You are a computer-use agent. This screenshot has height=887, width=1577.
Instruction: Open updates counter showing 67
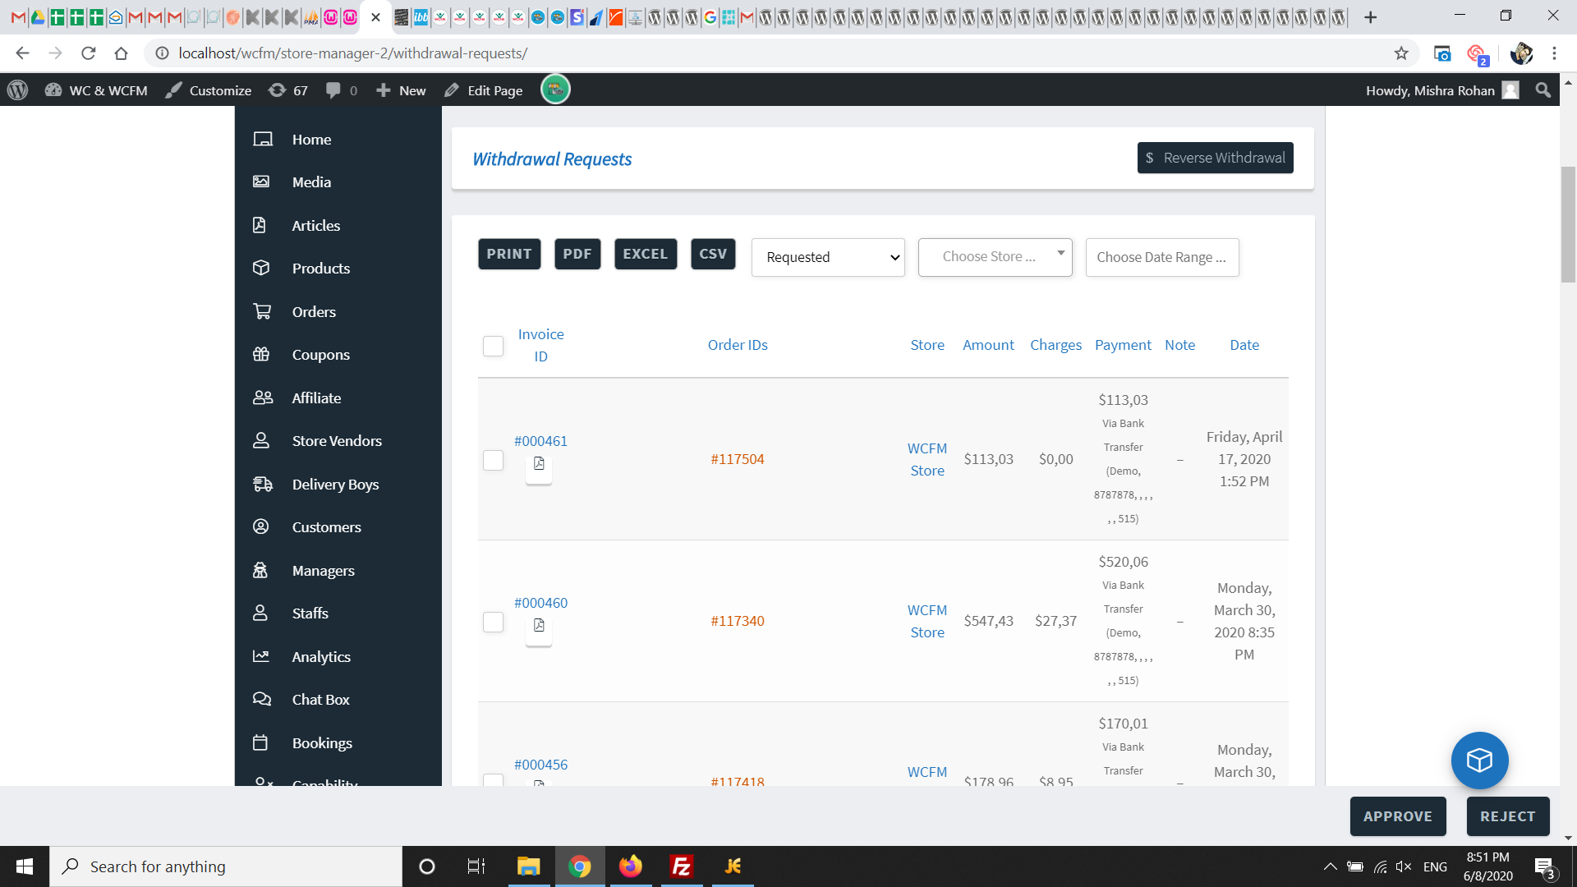tap(288, 90)
